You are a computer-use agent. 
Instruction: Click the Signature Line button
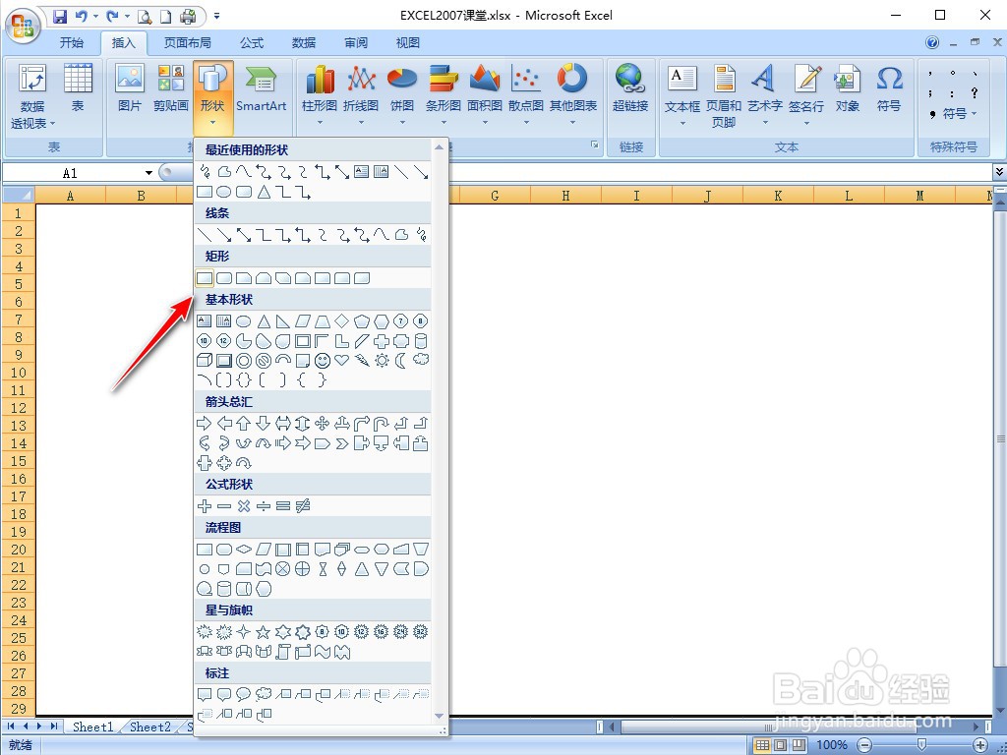click(806, 95)
